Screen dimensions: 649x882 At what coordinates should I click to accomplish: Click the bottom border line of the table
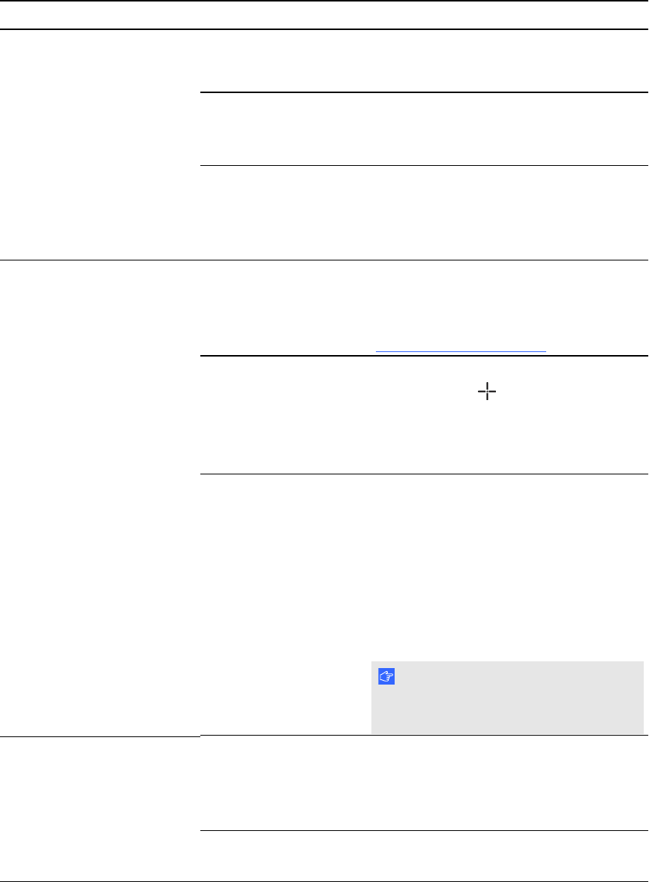coord(324,880)
